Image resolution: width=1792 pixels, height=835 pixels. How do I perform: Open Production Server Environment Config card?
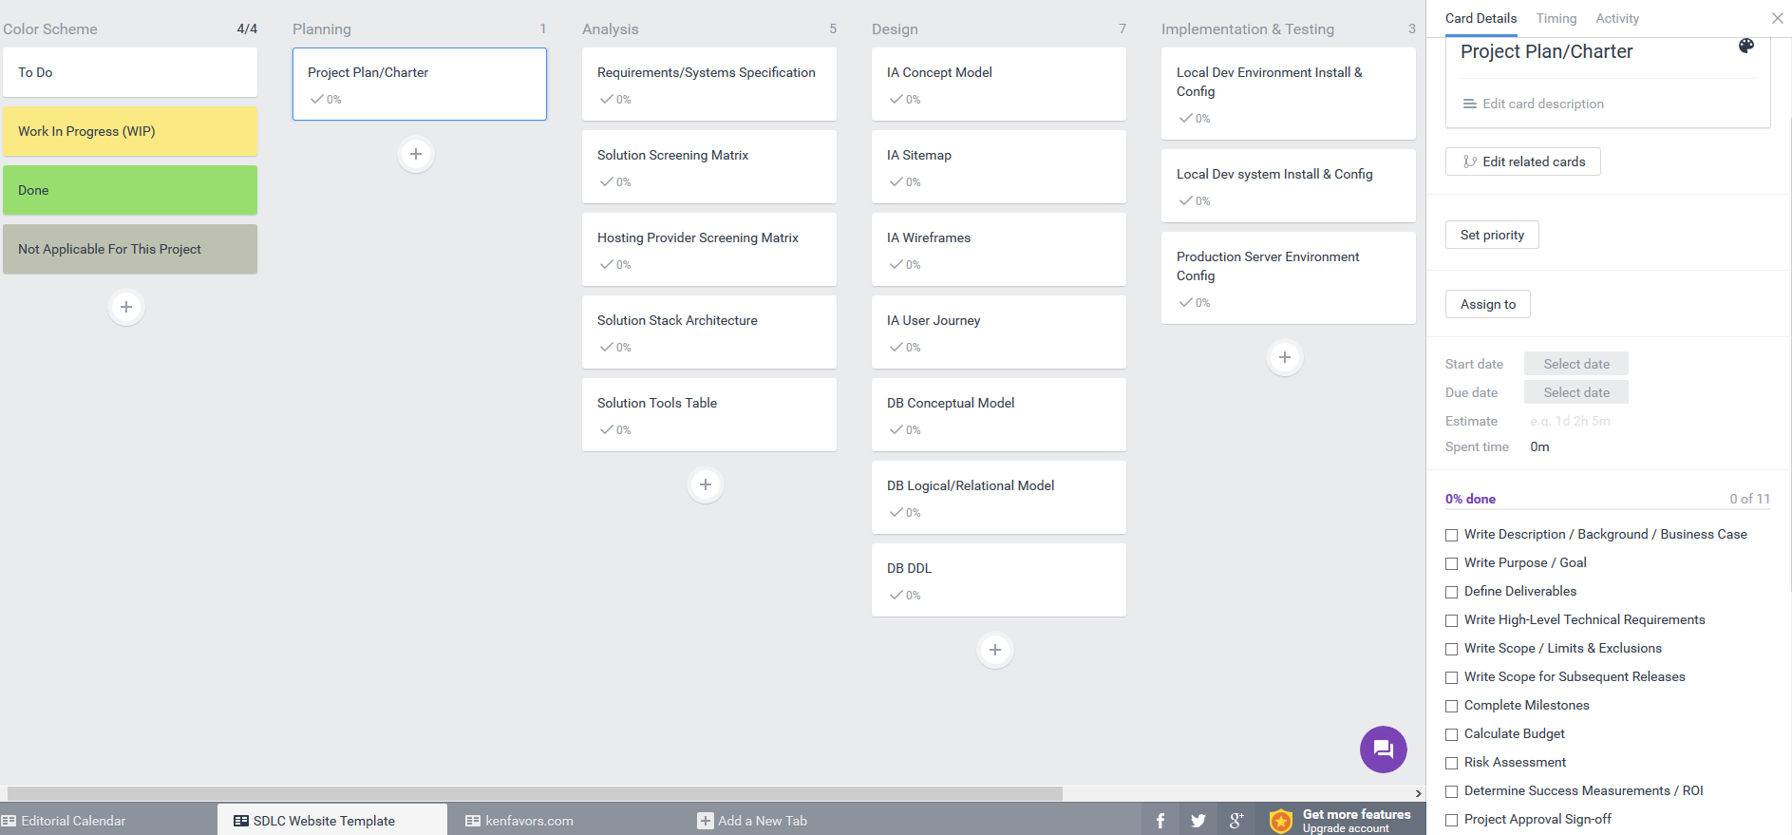[1289, 277]
